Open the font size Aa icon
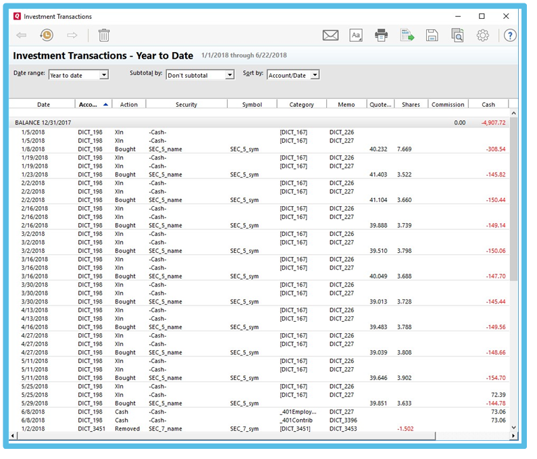Image resolution: width=537 pixels, height=459 pixels. point(356,35)
